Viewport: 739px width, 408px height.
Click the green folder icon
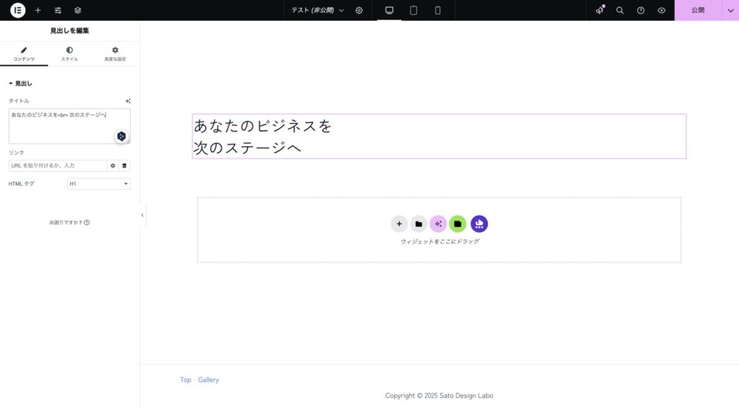[458, 224]
